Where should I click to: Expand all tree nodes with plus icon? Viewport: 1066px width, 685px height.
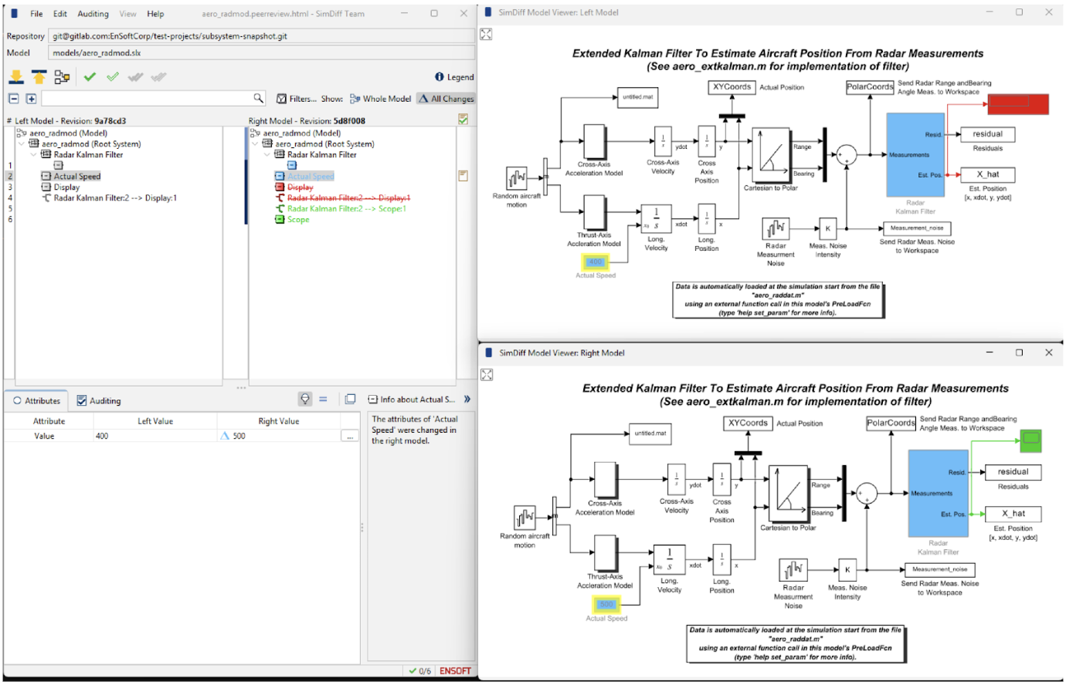click(x=31, y=99)
